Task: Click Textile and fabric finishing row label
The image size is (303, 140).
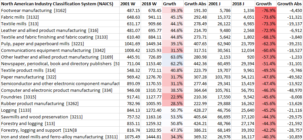Action: coord(60,37)
